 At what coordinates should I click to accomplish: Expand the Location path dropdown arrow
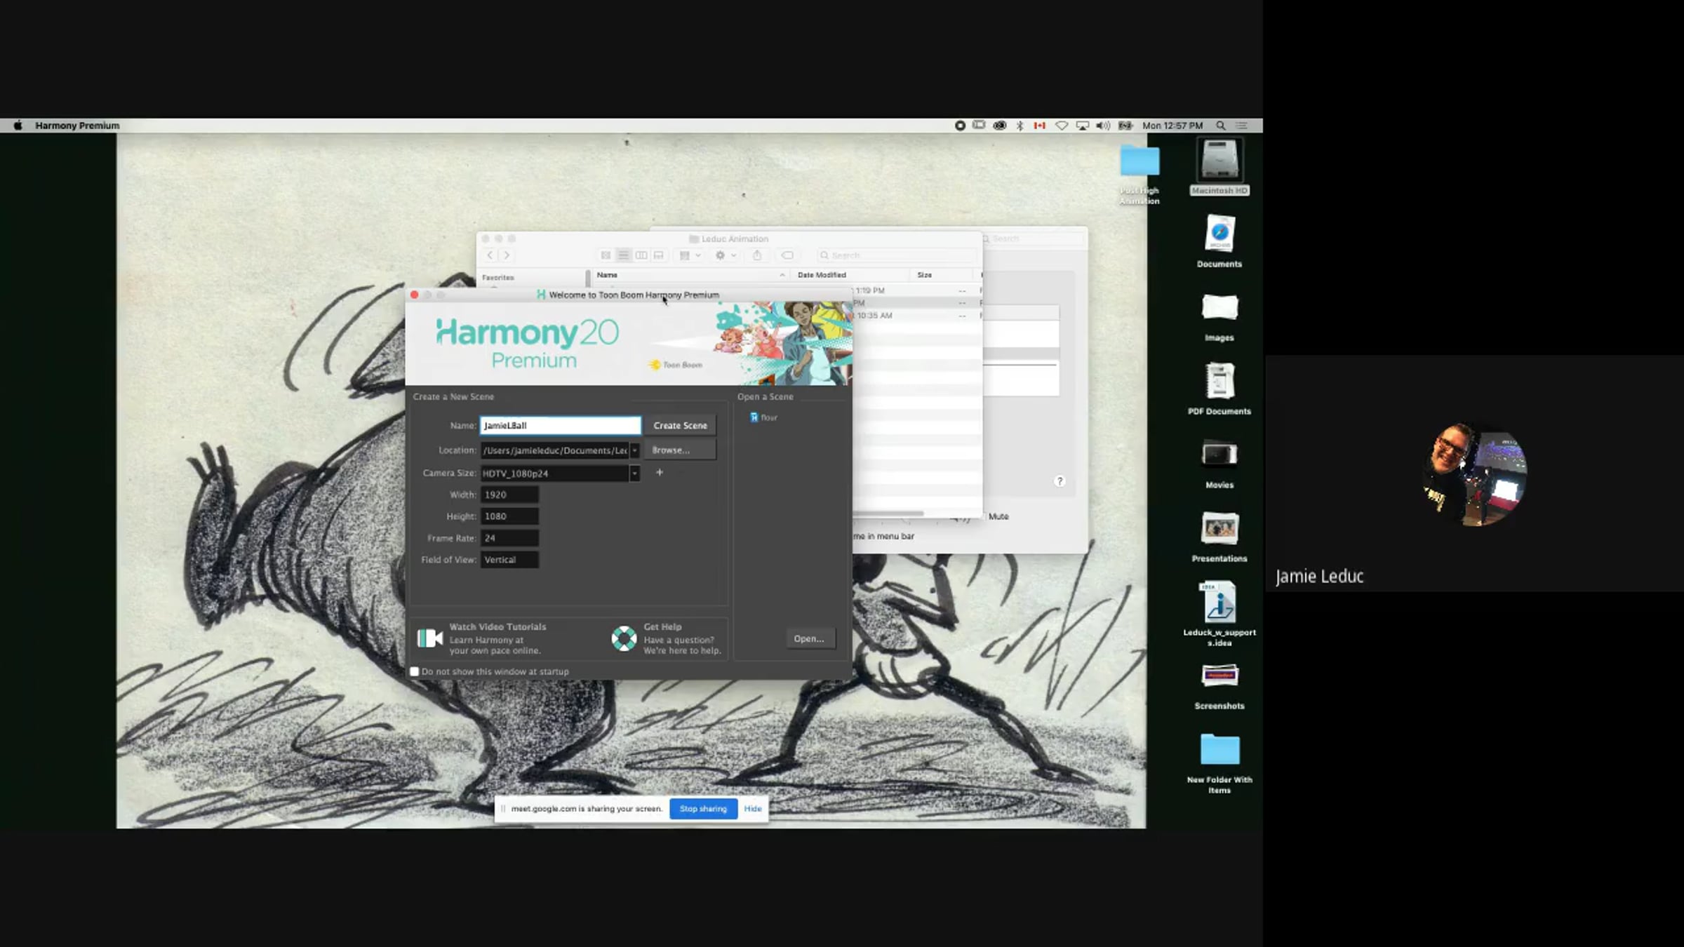[x=634, y=450]
